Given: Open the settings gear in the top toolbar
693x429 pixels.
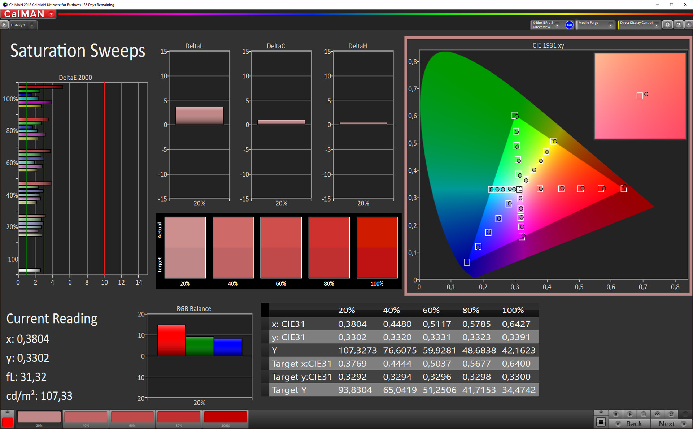Looking at the screenshot, I should coord(667,25).
